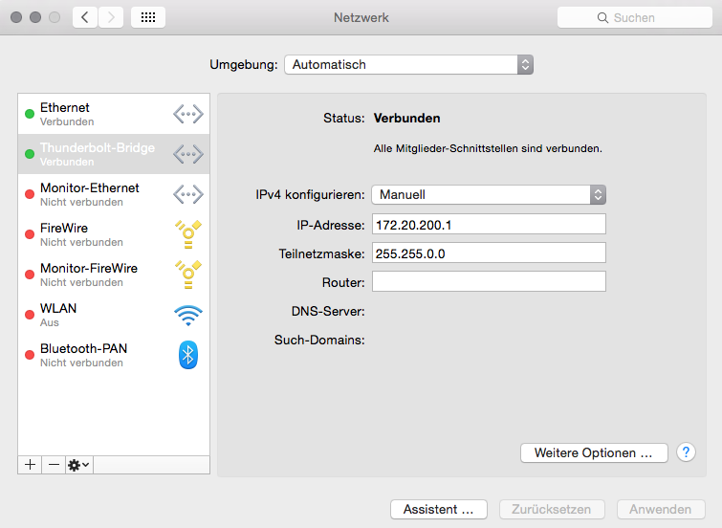Open the Umgebung dropdown
This screenshot has height=528, width=722.
point(408,65)
